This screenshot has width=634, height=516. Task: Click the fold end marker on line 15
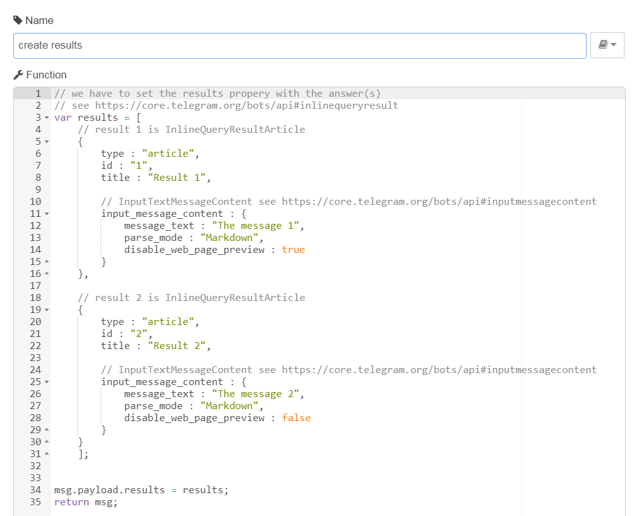47,262
